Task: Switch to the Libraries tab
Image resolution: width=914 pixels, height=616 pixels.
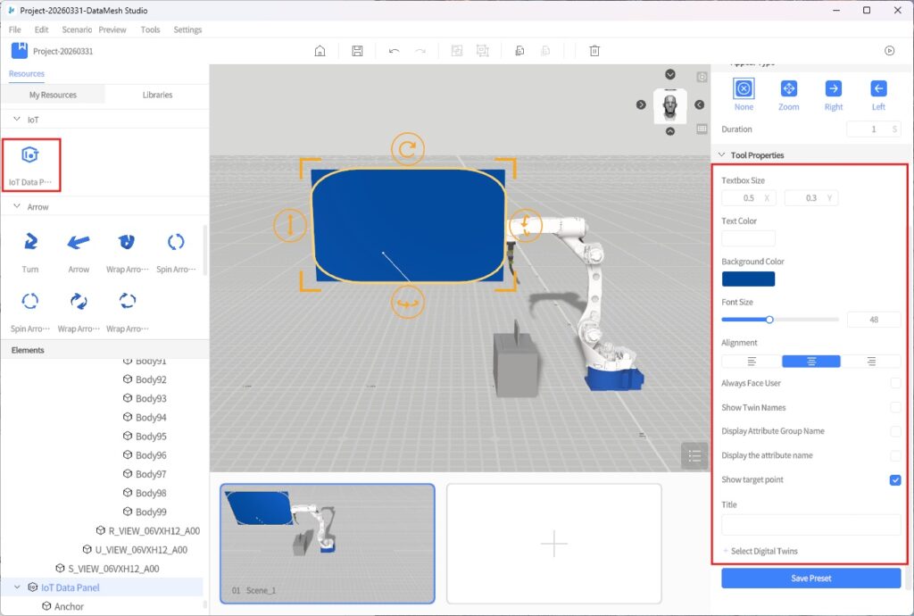Action: [x=157, y=95]
